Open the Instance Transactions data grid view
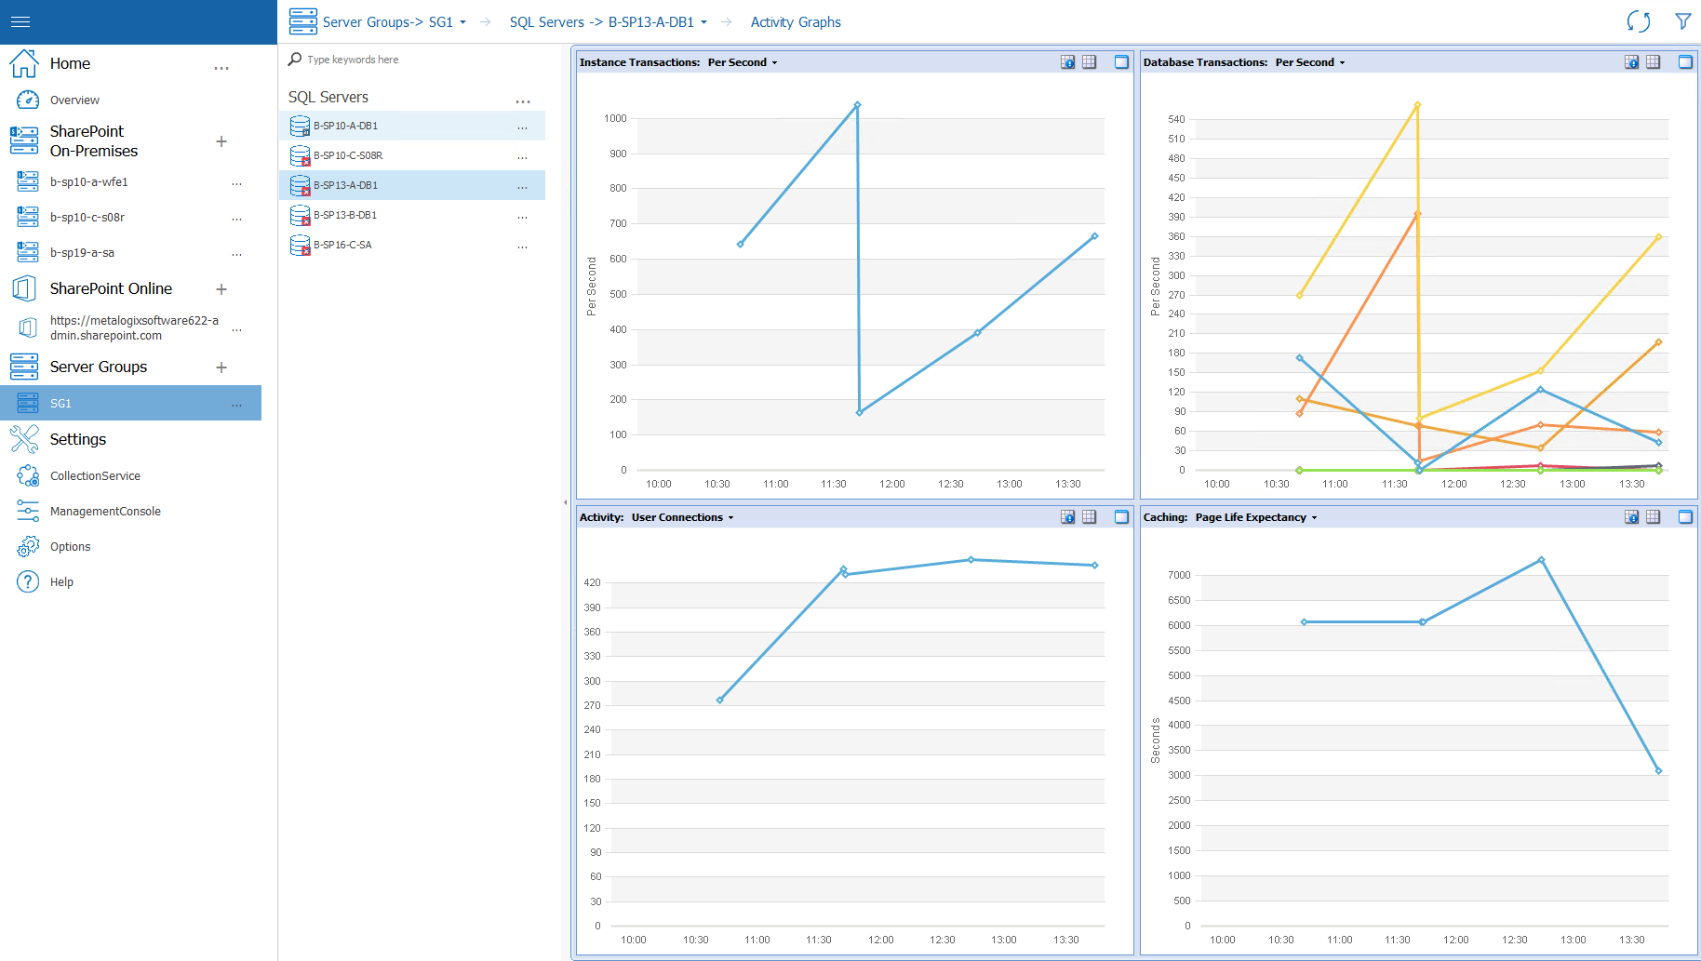Viewport: 1701px width, 961px height. (1089, 61)
